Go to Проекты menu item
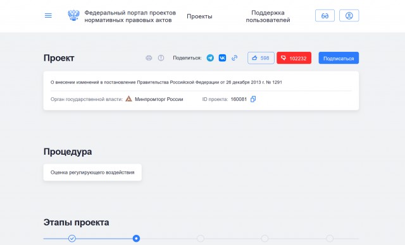Viewport: 405px width, 245px height. click(199, 16)
